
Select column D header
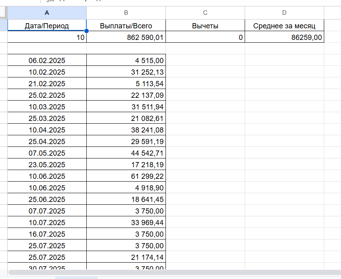tap(285, 13)
